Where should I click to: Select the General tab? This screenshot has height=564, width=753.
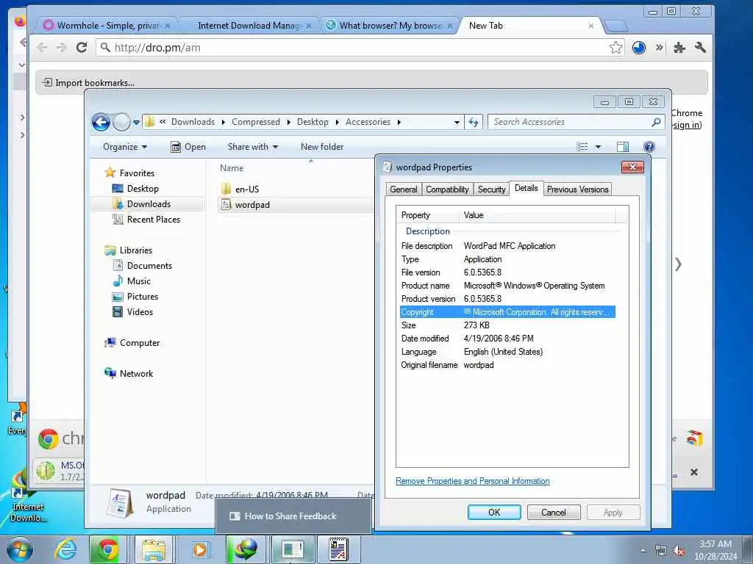[404, 189]
